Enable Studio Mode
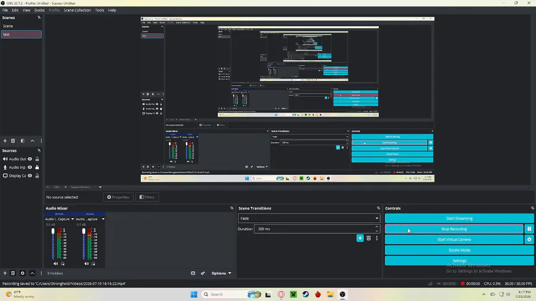Viewport: 536px width, 301px height. point(459,250)
